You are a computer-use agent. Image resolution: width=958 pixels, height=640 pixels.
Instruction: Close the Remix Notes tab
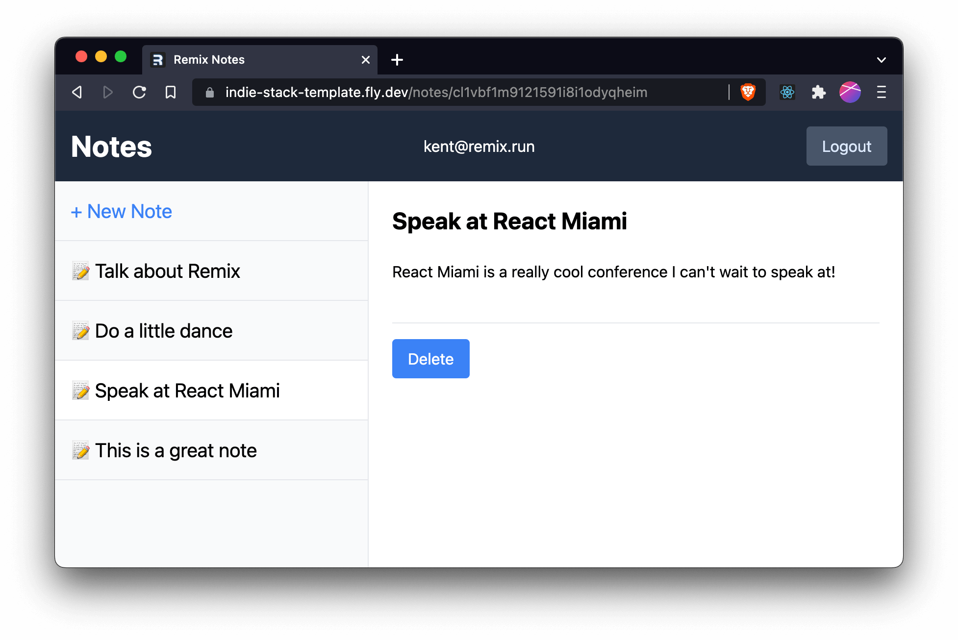coord(365,60)
